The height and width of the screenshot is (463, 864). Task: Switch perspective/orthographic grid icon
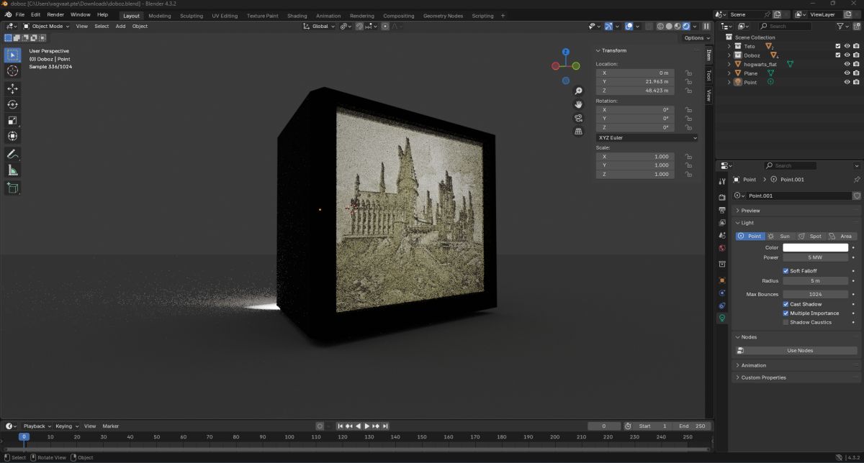point(578,132)
